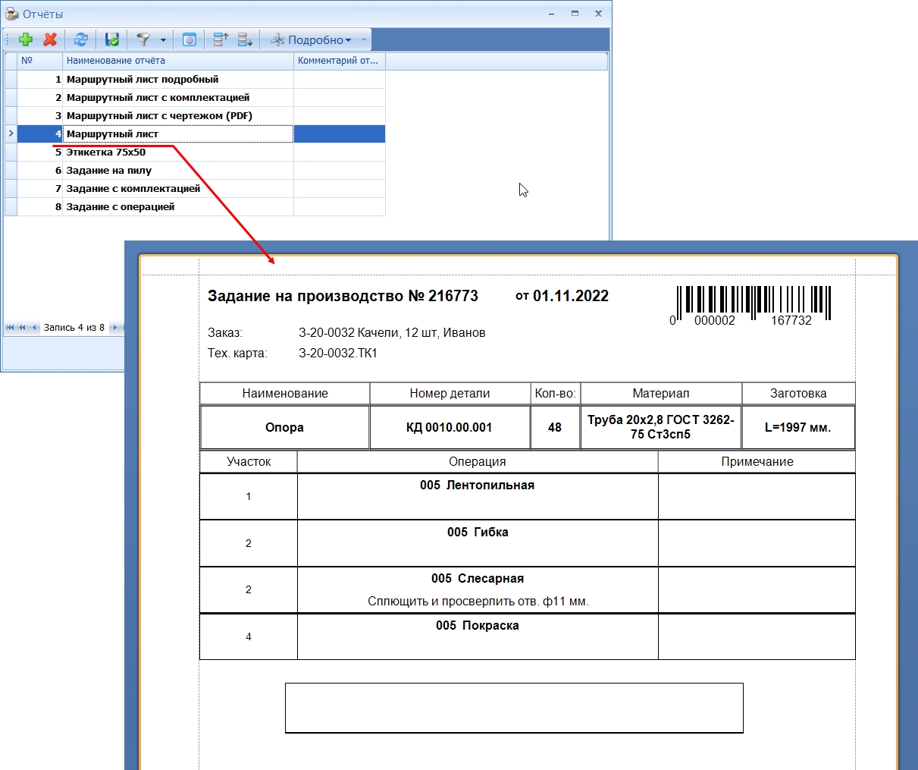Screen dimensions: 918x770
Task: Add a new report with green plus
Action: click(26, 39)
